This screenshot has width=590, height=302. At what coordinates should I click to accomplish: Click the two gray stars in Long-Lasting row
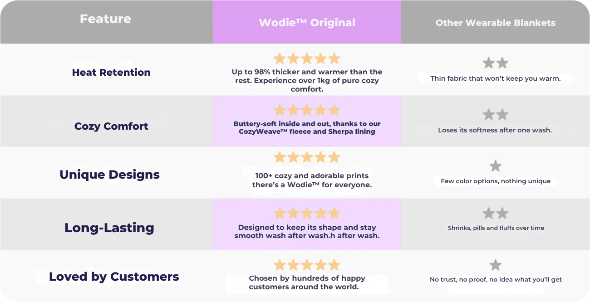pos(495,214)
